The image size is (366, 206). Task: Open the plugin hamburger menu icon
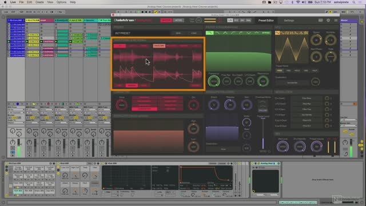tap(336, 21)
